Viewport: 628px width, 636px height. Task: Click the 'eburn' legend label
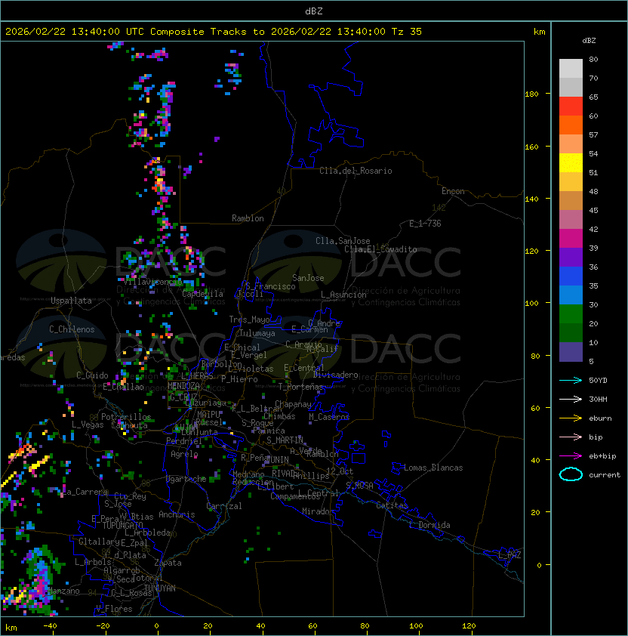click(x=600, y=418)
